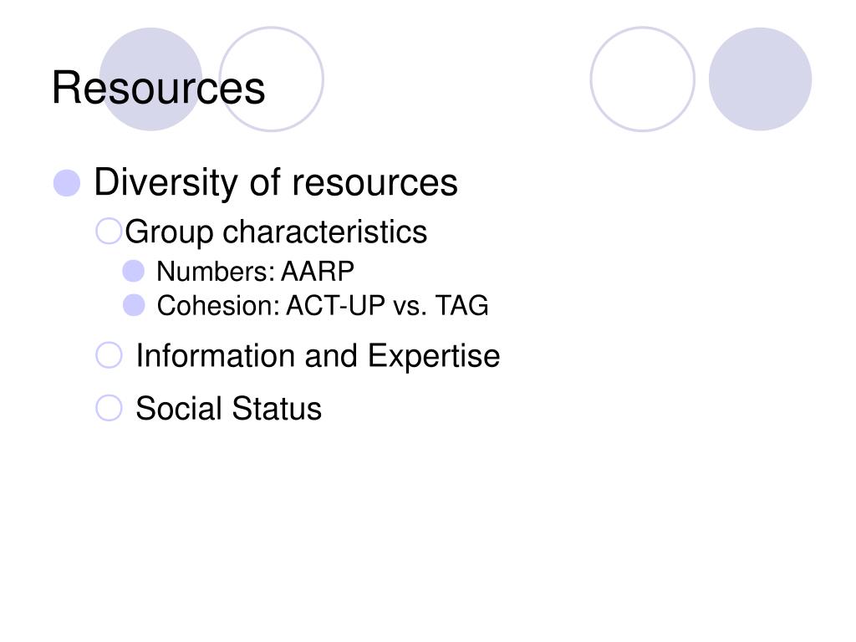The width and height of the screenshot is (856, 642).
Task: Click the outlined circle at top right
Action: click(643, 79)
